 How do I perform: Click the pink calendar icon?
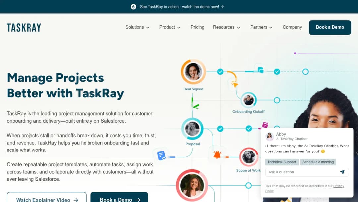[265, 125]
